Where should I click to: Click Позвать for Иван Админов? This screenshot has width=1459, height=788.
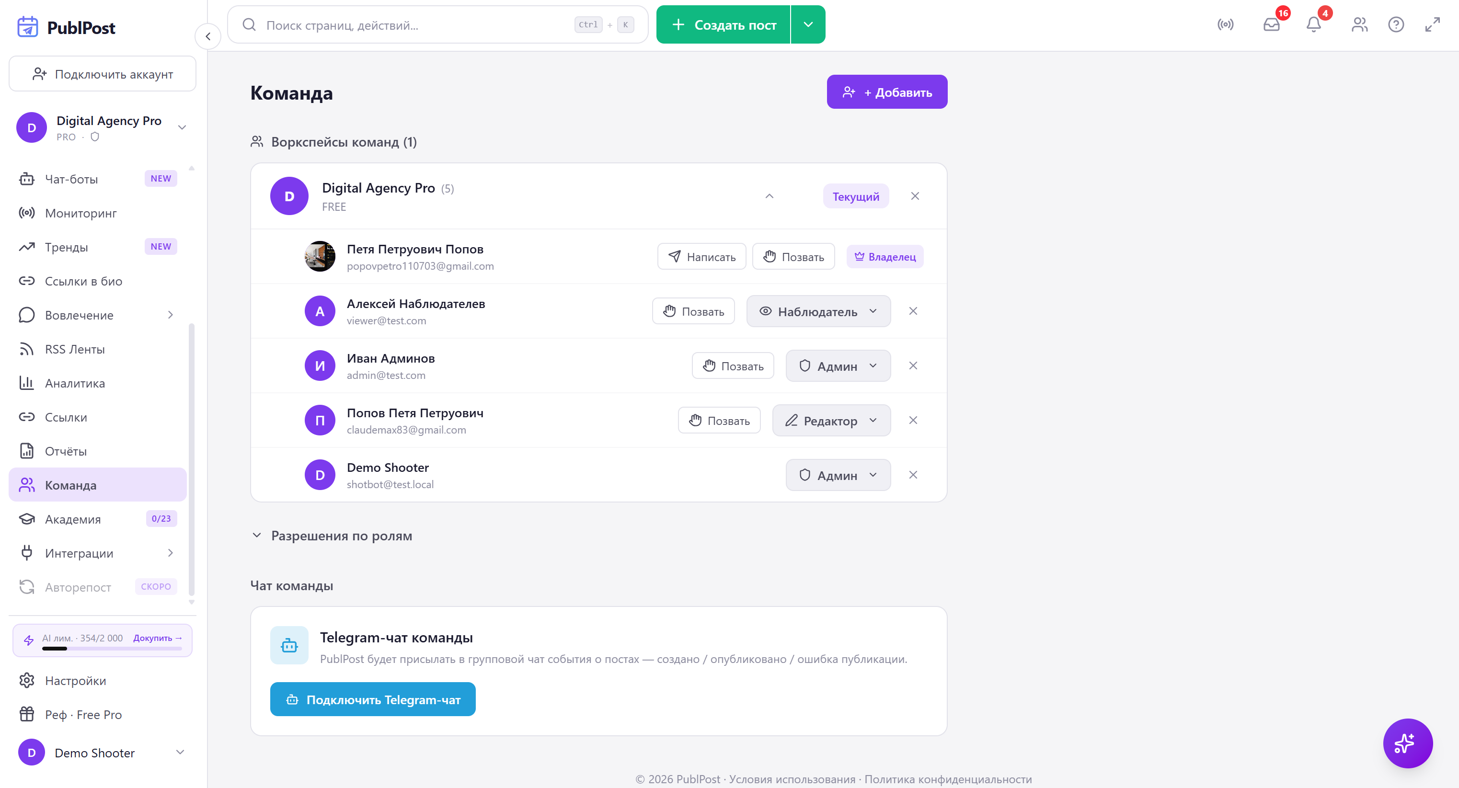coord(733,365)
